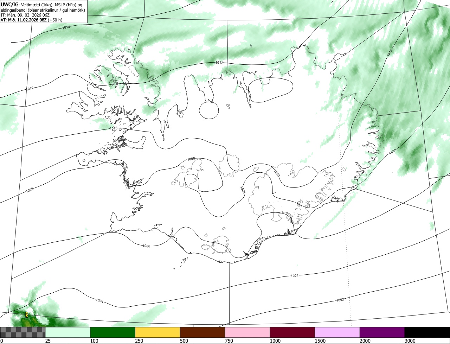
Task: Click the legend value 2000
Action: (365, 341)
